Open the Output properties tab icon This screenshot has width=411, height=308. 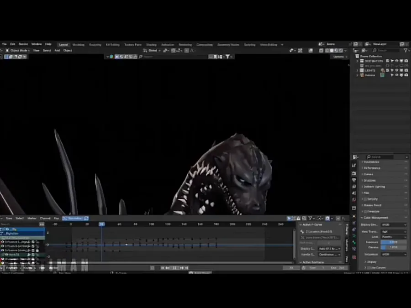pos(354,180)
